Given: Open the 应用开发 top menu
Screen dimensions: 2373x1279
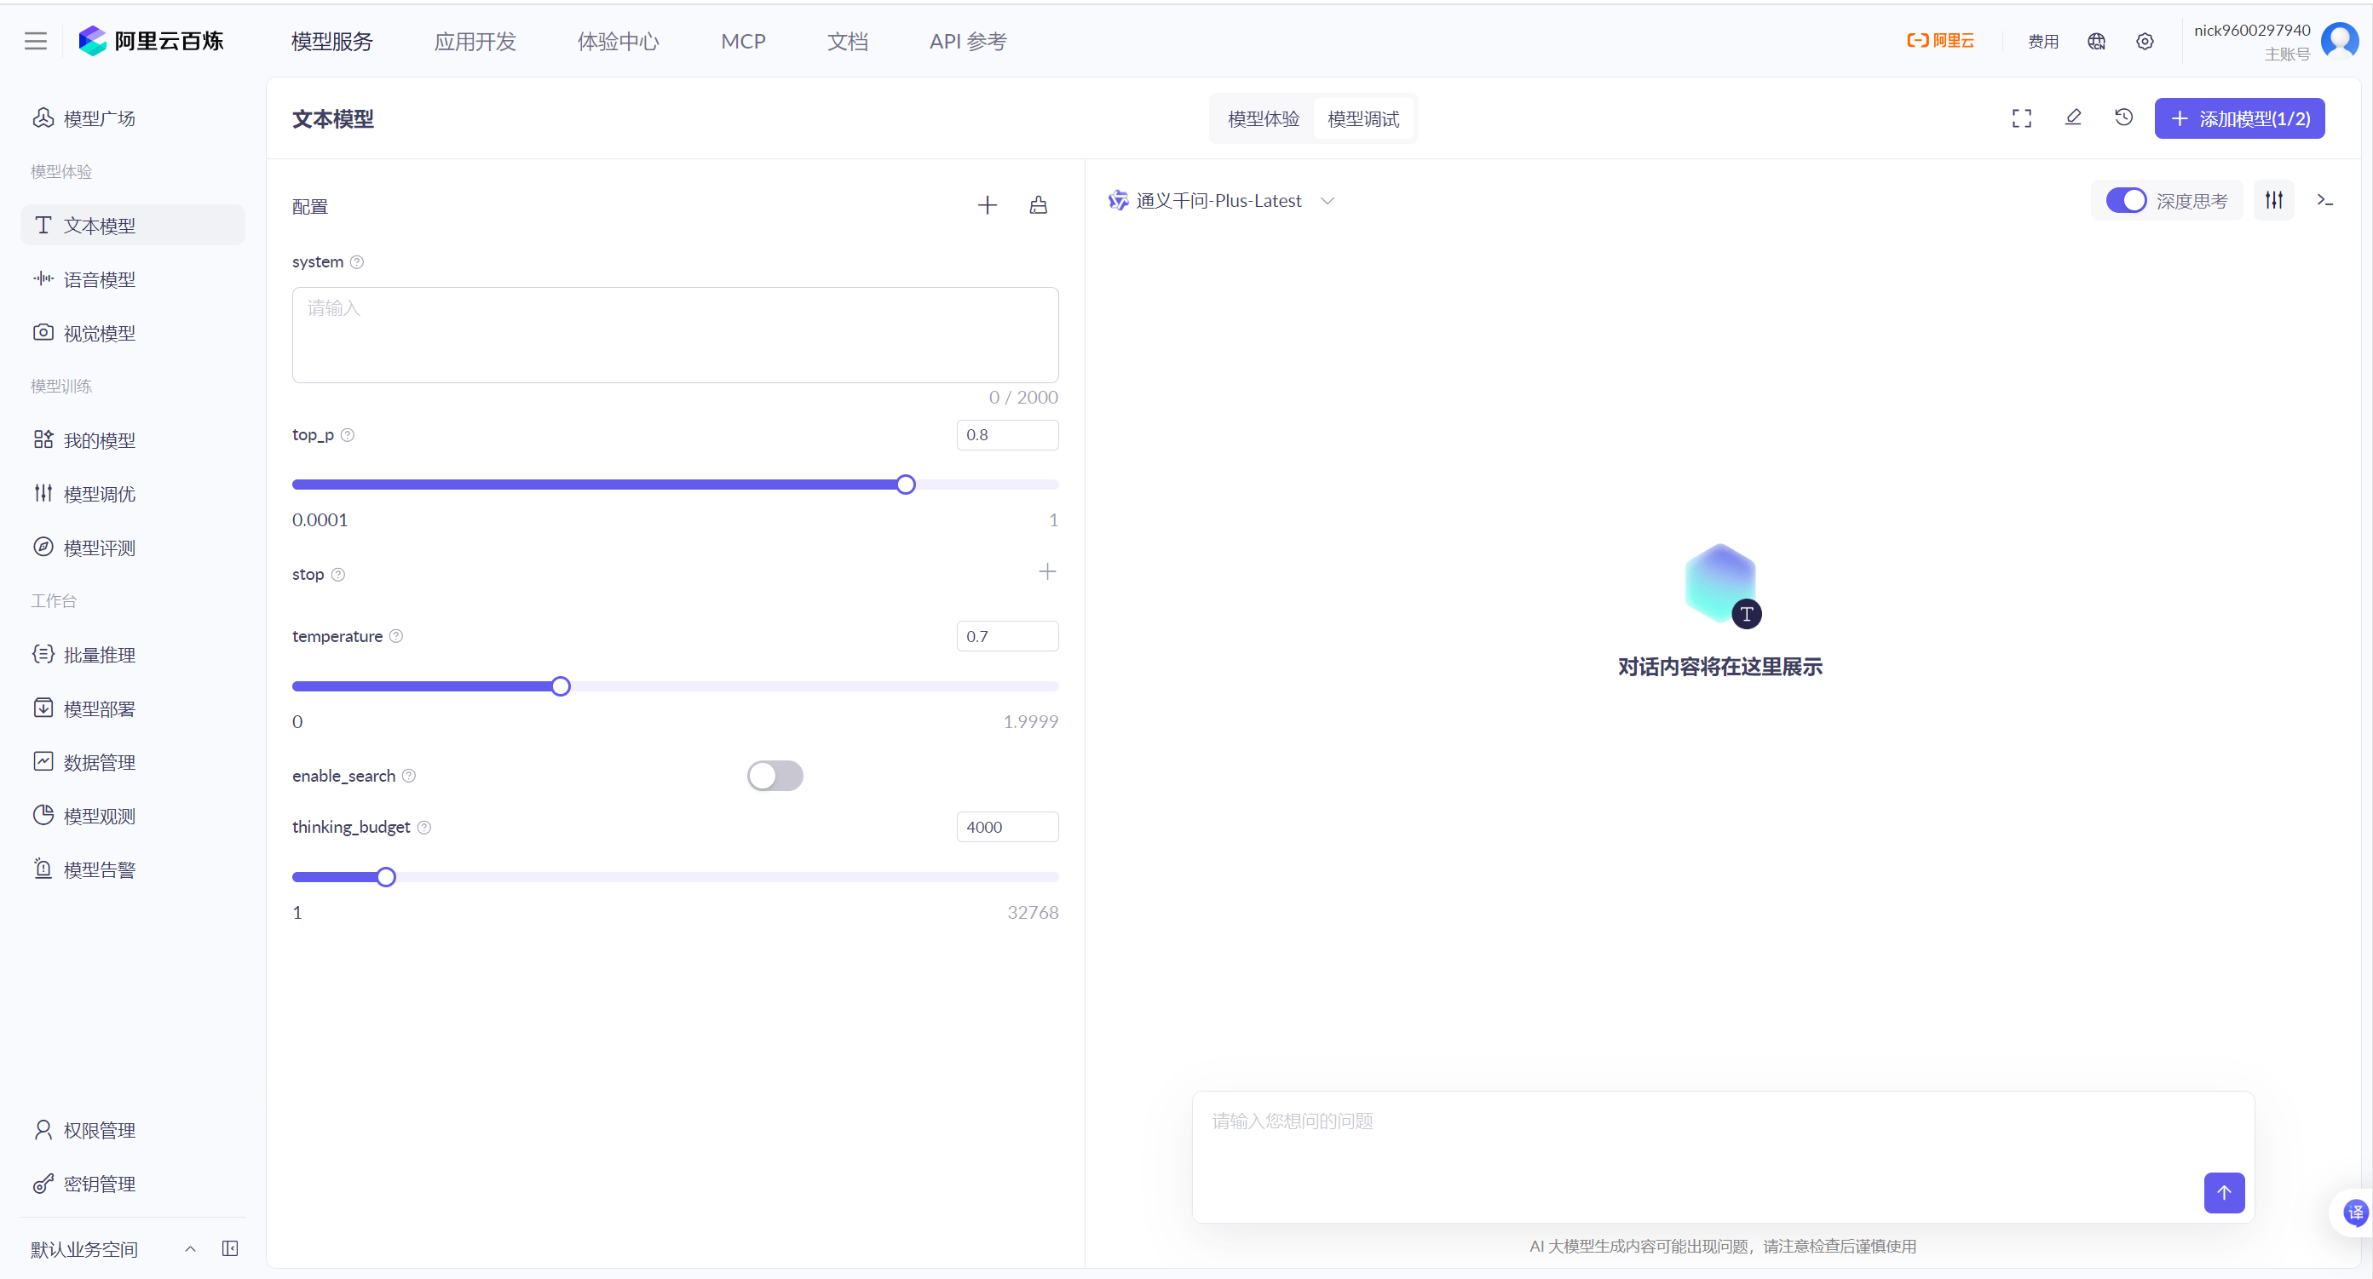Looking at the screenshot, I should pos(475,42).
